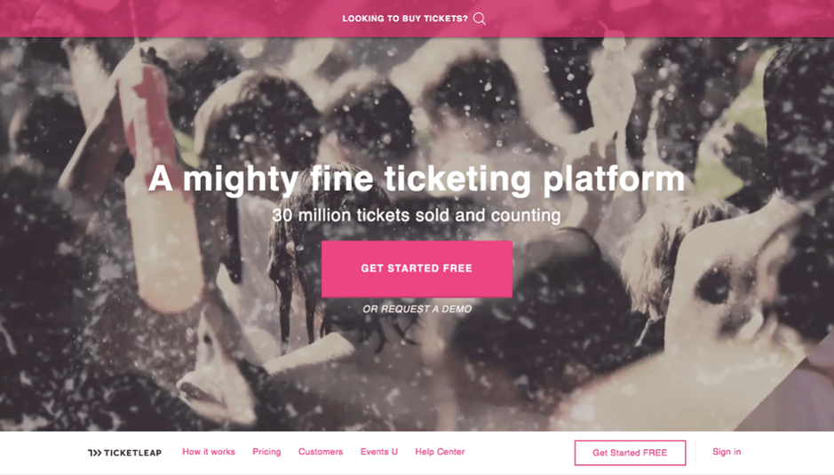Click the Sign in link
This screenshot has height=475, width=834.
click(727, 452)
